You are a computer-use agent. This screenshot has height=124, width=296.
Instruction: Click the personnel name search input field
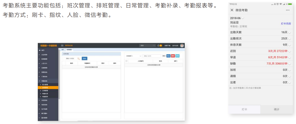click(x=151, y=56)
